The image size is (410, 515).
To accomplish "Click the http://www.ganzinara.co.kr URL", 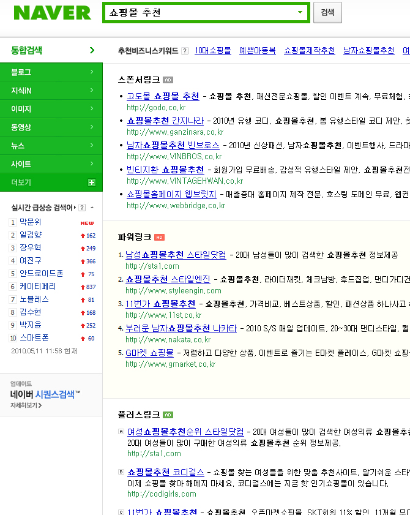I will click(175, 132).
